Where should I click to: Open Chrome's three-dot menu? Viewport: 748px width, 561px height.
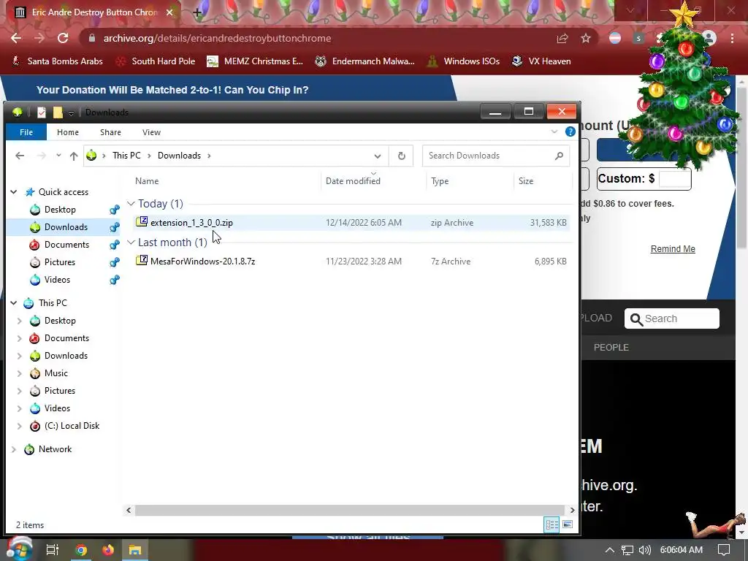click(732, 38)
